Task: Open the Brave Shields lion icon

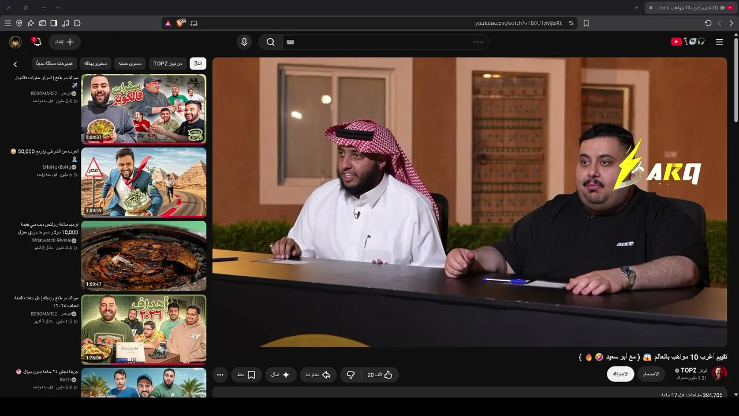Action: [181, 23]
